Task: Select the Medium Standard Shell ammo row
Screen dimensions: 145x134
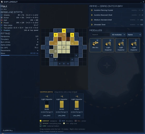Action: 117,20
